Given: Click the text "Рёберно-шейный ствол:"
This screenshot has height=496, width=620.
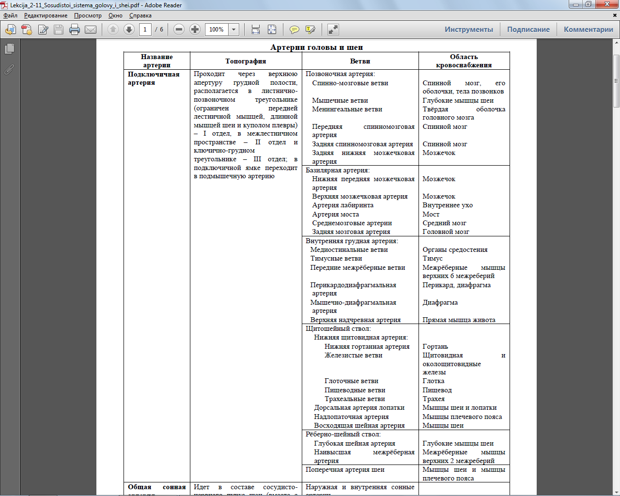Looking at the screenshot, I should click(x=343, y=434).
